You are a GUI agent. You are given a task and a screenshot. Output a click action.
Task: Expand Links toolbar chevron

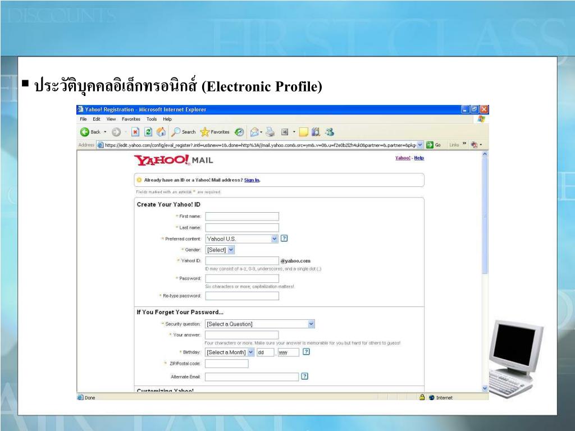[x=464, y=143]
